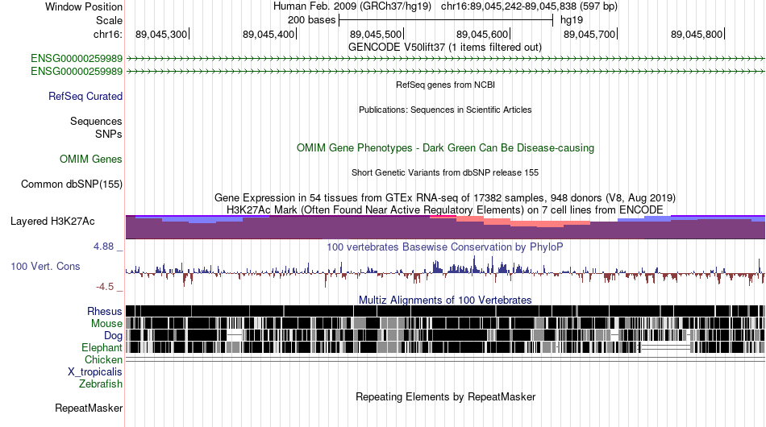Click the 89,045,400 ruler position
Image resolution: width=766 pixels, height=427 pixels.
269,34
